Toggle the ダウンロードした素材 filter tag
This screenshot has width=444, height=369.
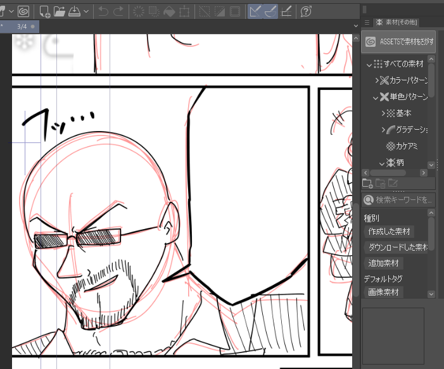click(x=396, y=247)
